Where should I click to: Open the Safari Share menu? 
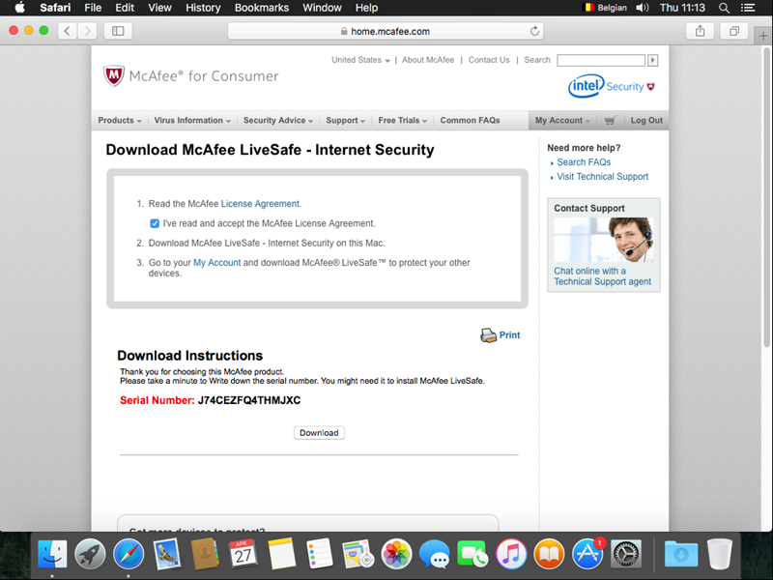700,31
